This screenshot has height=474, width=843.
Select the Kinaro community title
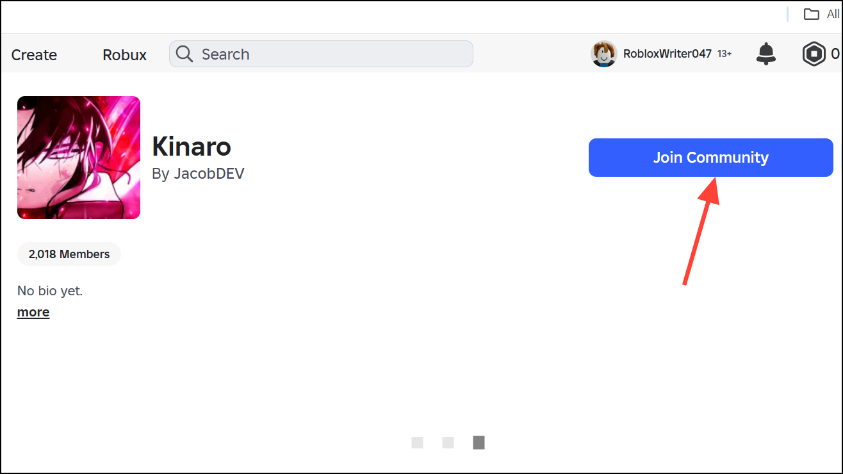pyautogui.click(x=192, y=147)
